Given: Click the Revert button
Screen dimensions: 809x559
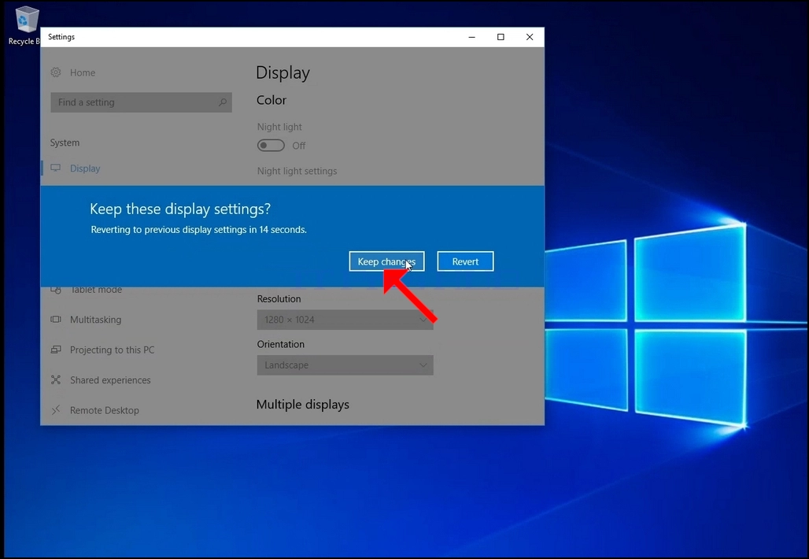Looking at the screenshot, I should [x=465, y=261].
